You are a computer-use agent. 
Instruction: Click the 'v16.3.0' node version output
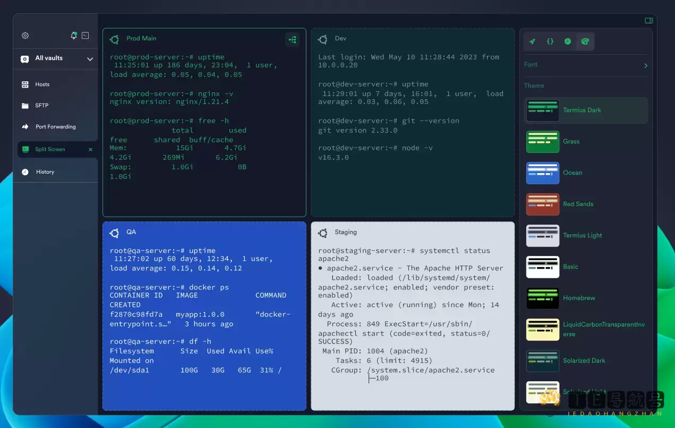pos(334,158)
